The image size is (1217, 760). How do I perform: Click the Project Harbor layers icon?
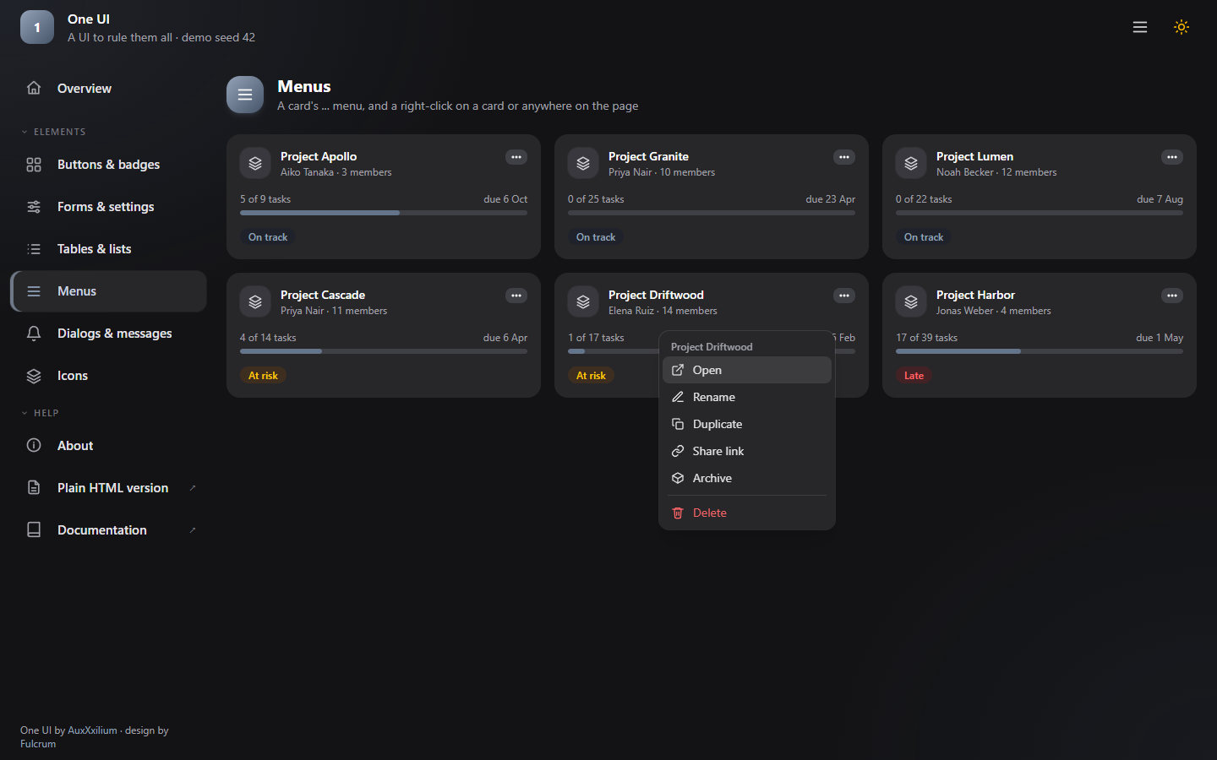(x=911, y=302)
